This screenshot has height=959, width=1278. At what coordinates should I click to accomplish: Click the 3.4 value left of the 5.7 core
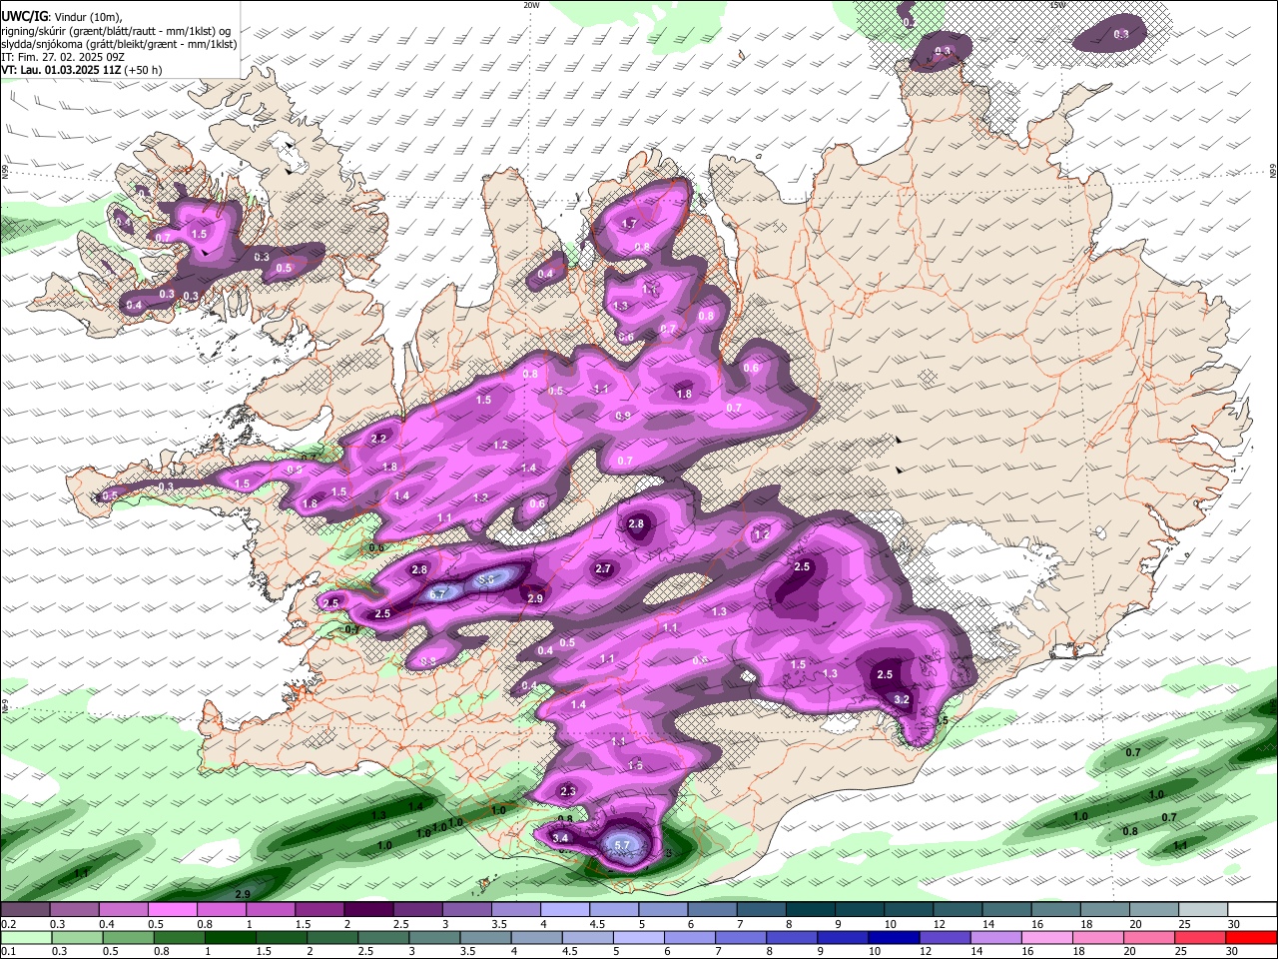560,838
